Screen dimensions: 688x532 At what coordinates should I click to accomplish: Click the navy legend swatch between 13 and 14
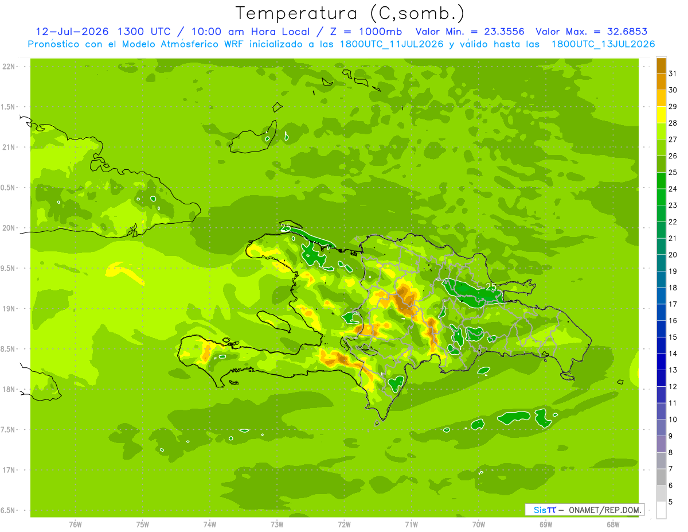(661, 362)
